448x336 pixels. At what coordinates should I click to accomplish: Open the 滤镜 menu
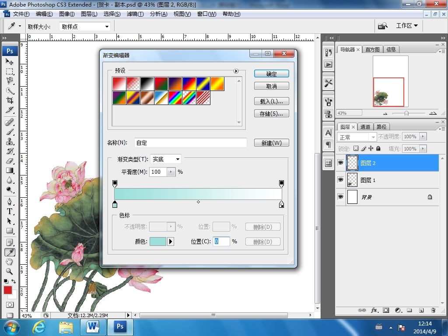click(x=135, y=14)
